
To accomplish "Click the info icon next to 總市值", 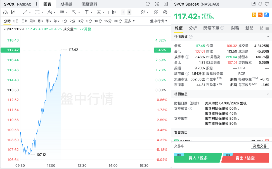I will (187, 74).
